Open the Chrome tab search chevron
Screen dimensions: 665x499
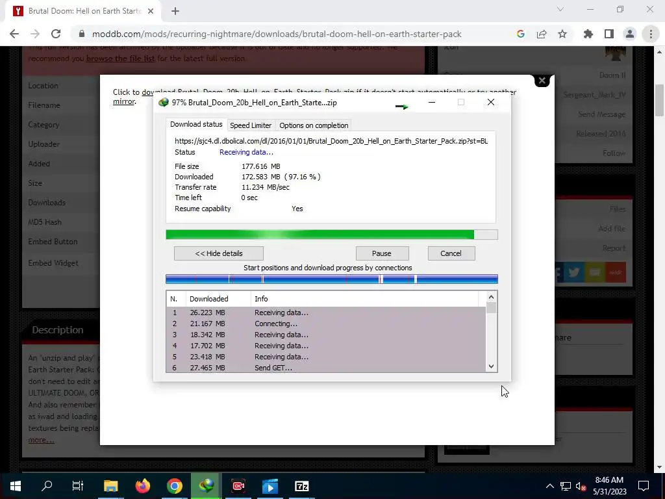click(560, 9)
